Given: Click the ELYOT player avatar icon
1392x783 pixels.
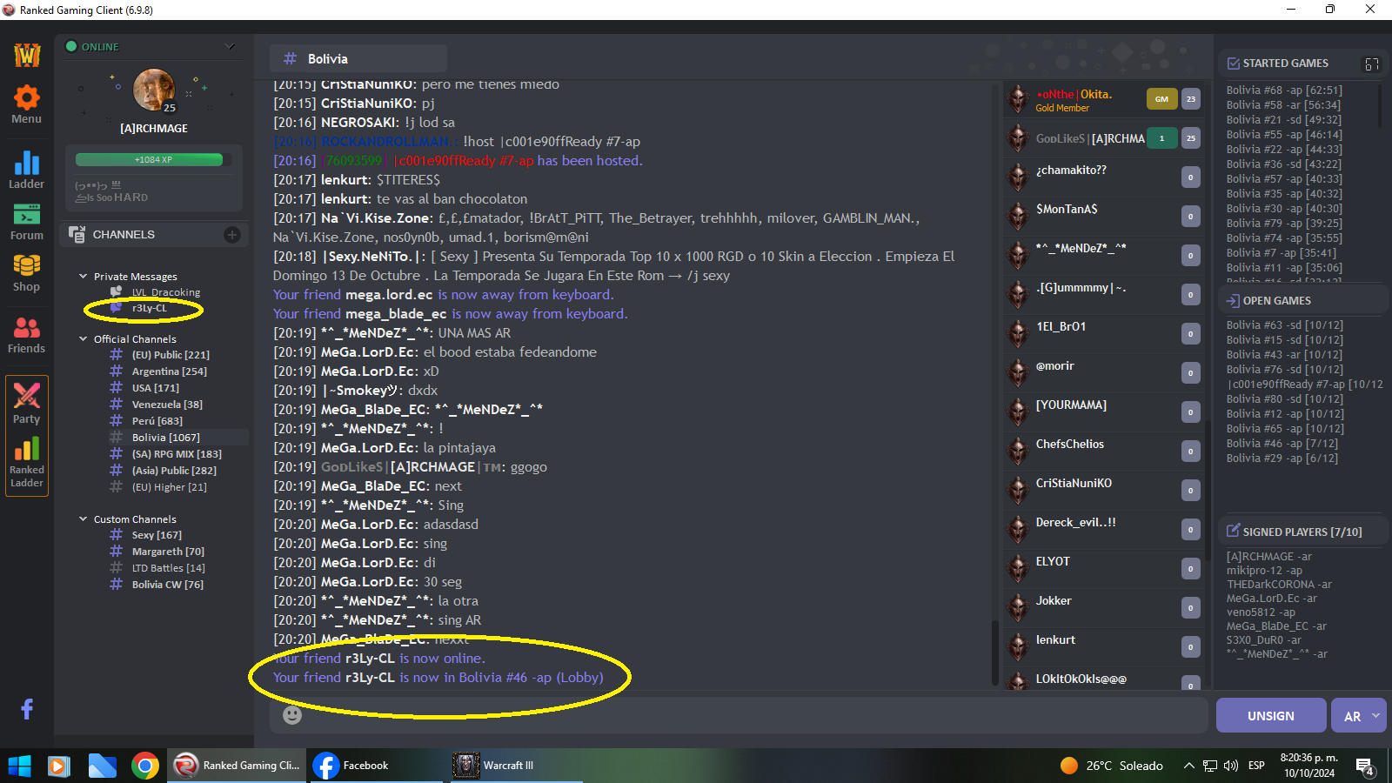Looking at the screenshot, I should (1018, 569).
